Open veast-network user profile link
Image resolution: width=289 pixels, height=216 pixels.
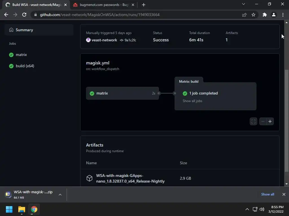(104, 40)
